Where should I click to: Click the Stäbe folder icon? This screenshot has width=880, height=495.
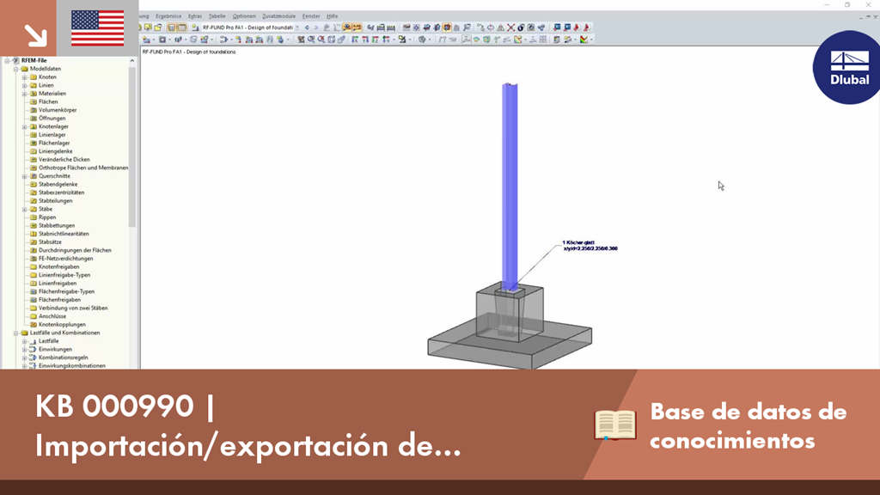(x=34, y=209)
